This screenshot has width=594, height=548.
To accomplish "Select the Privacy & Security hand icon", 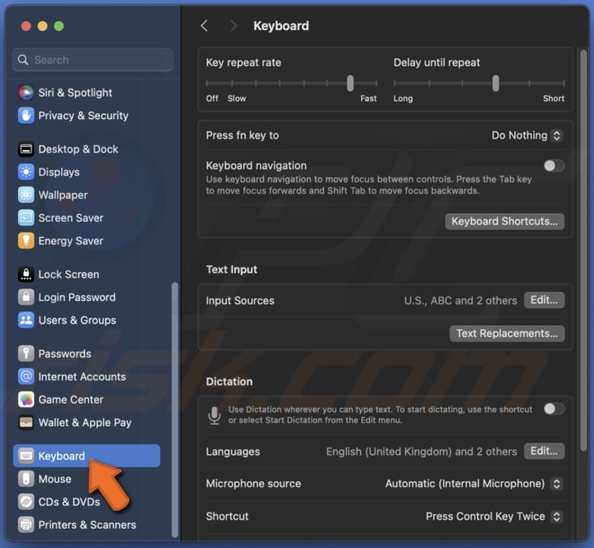I will 26,115.
